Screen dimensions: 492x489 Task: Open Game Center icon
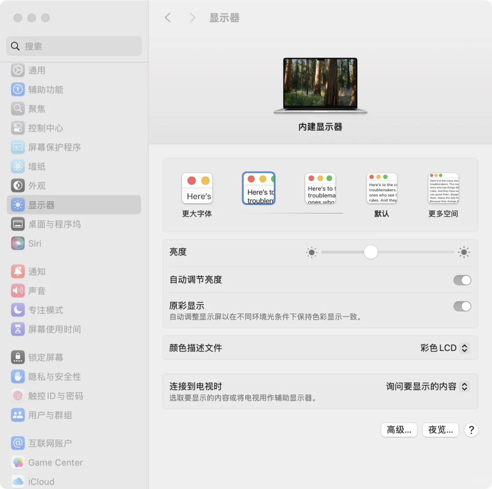coord(18,462)
